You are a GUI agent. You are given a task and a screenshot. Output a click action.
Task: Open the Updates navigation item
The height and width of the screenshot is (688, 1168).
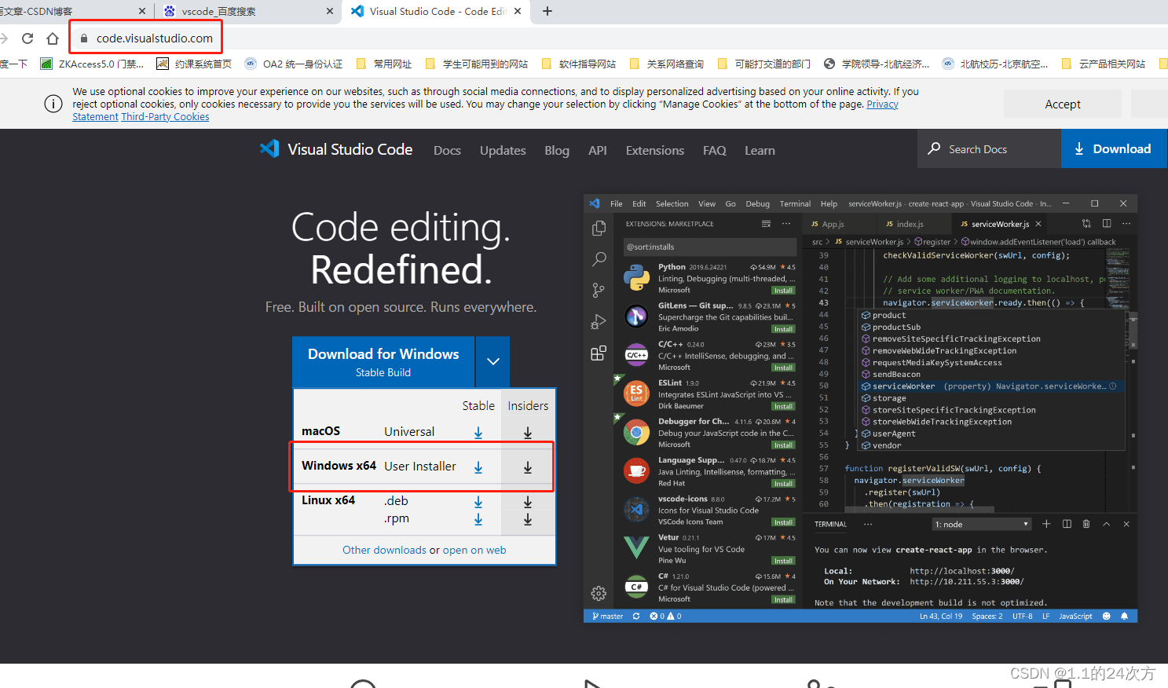[x=503, y=150]
